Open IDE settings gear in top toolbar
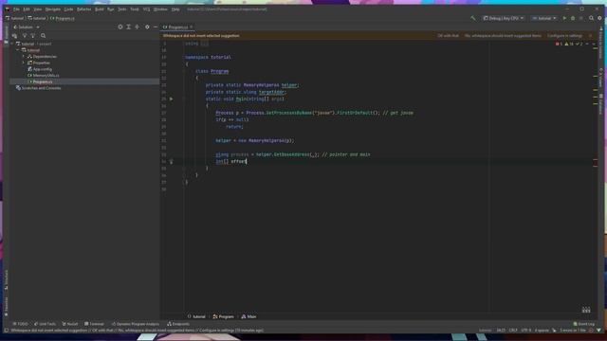607x341 pixels. pos(599,18)
